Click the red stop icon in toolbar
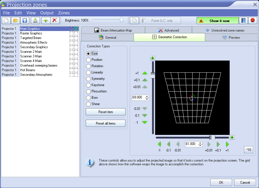Viewport: 259px width, 188px height. click(x=252, y=20)
